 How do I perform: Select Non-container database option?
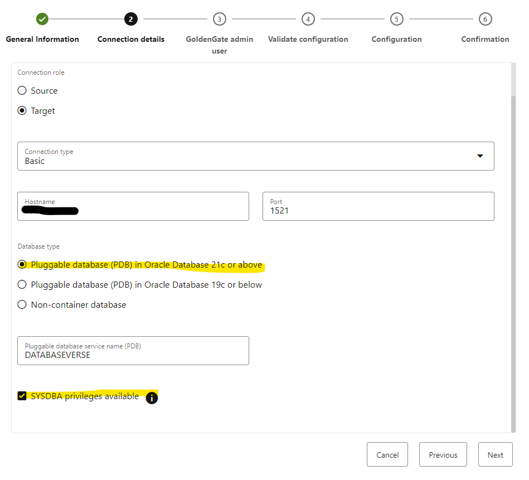click(22, 304)
